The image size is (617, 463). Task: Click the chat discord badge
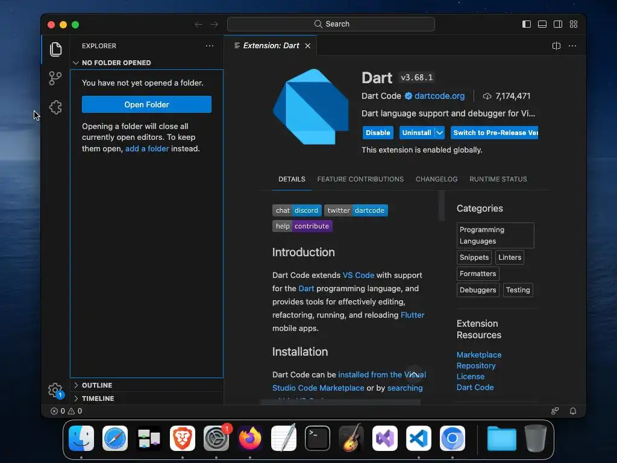(x=296, y=210)
